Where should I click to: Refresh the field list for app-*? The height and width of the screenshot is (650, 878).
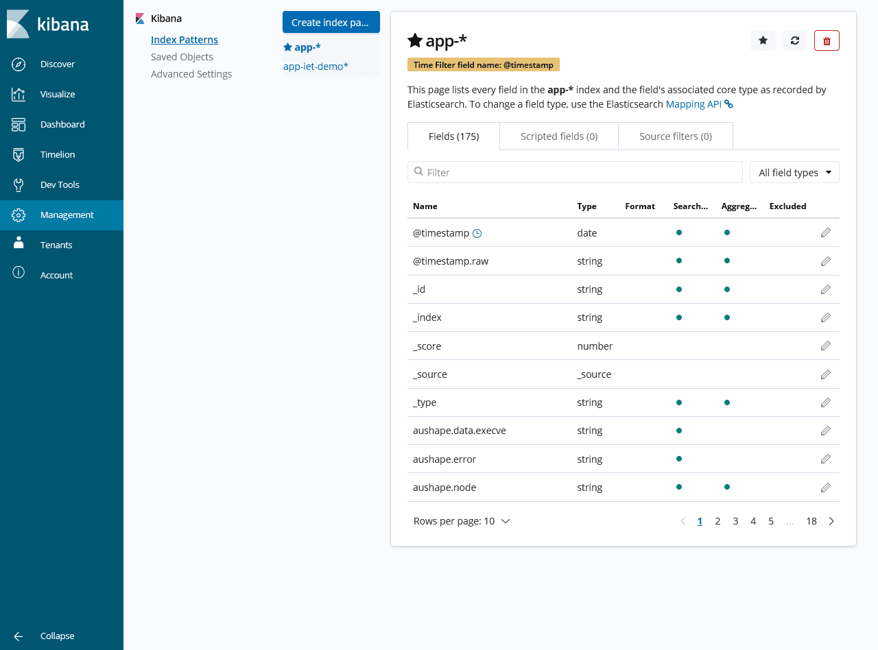tap(794, 40)
